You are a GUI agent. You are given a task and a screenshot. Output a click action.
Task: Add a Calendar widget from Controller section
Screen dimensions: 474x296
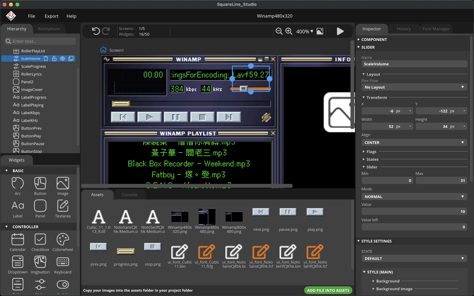[x=18, y=240]
